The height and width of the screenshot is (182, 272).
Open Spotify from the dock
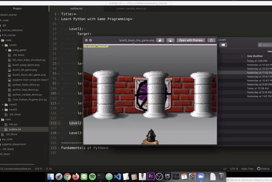[x=92, y=177]
